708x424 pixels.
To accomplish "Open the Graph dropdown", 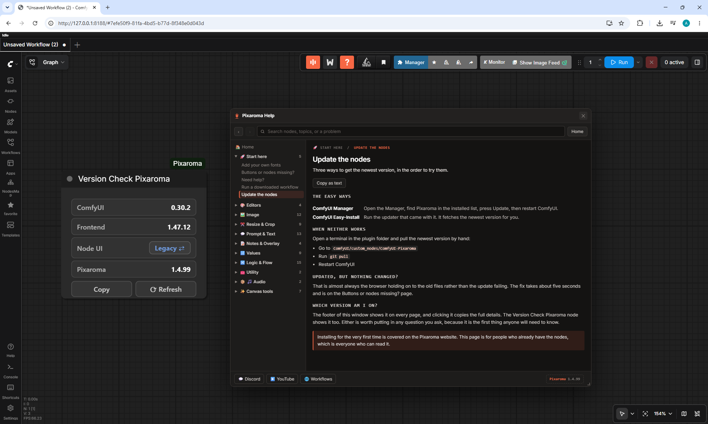I will [53, 62].
